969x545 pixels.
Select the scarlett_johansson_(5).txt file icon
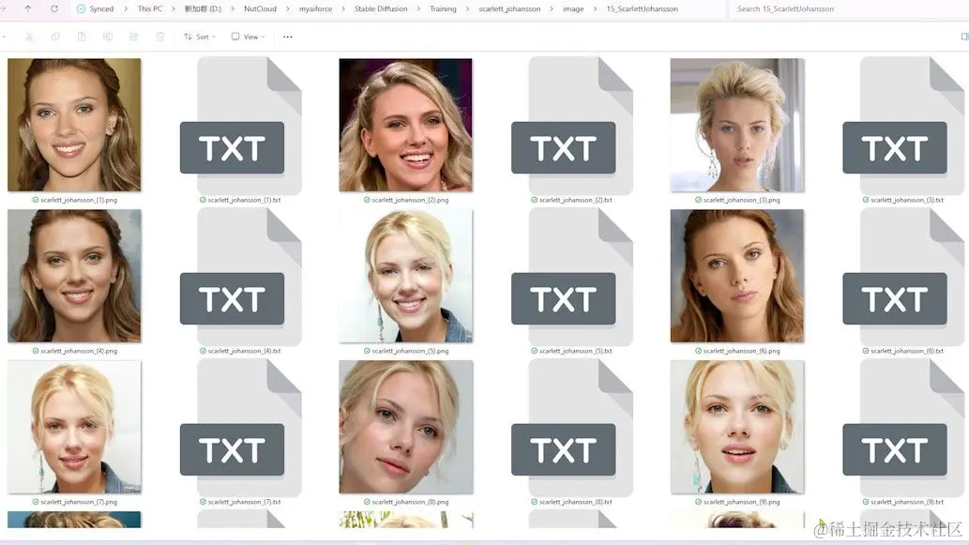click(571, 276)
